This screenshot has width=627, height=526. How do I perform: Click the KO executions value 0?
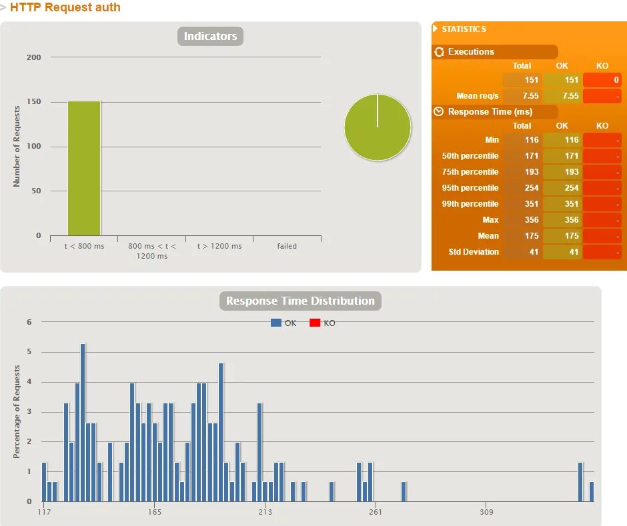point(602,80)
